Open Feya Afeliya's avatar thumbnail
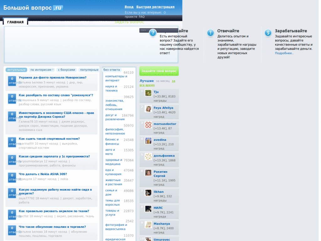 148,109
